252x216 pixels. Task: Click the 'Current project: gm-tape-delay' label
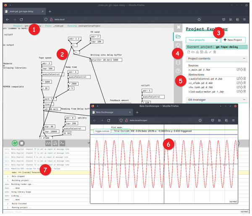tap(217, 47)
